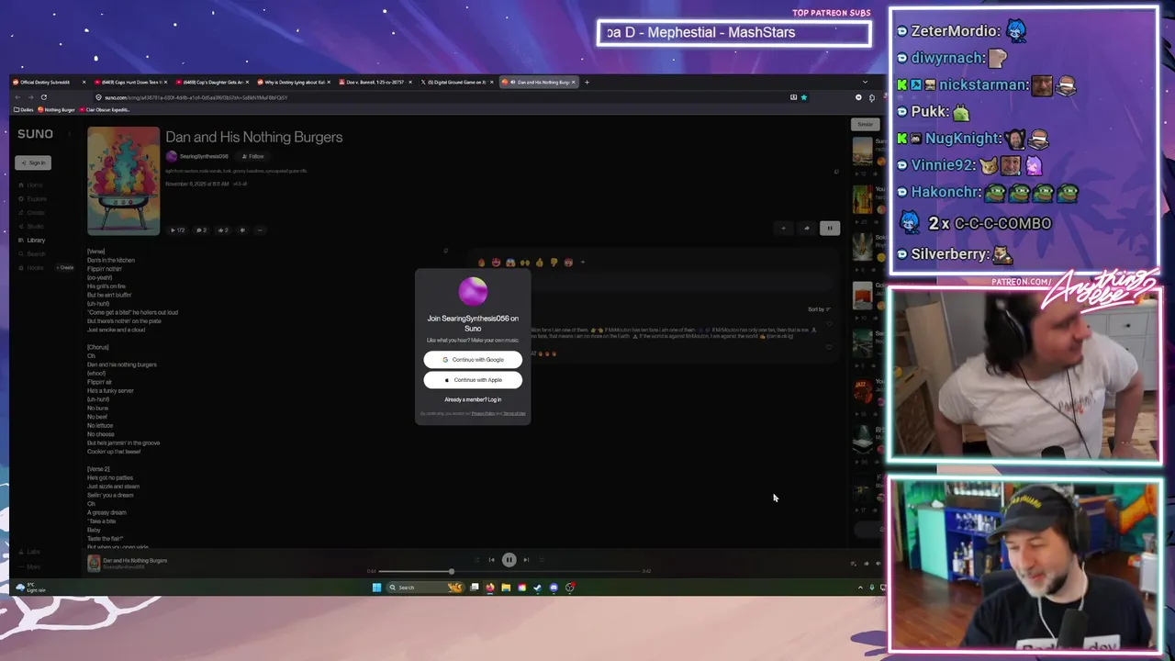Add another reaction with plus icon

point(583,263)
